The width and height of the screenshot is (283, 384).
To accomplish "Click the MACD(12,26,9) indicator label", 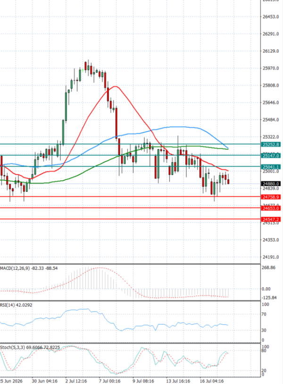I will point(15,268).
